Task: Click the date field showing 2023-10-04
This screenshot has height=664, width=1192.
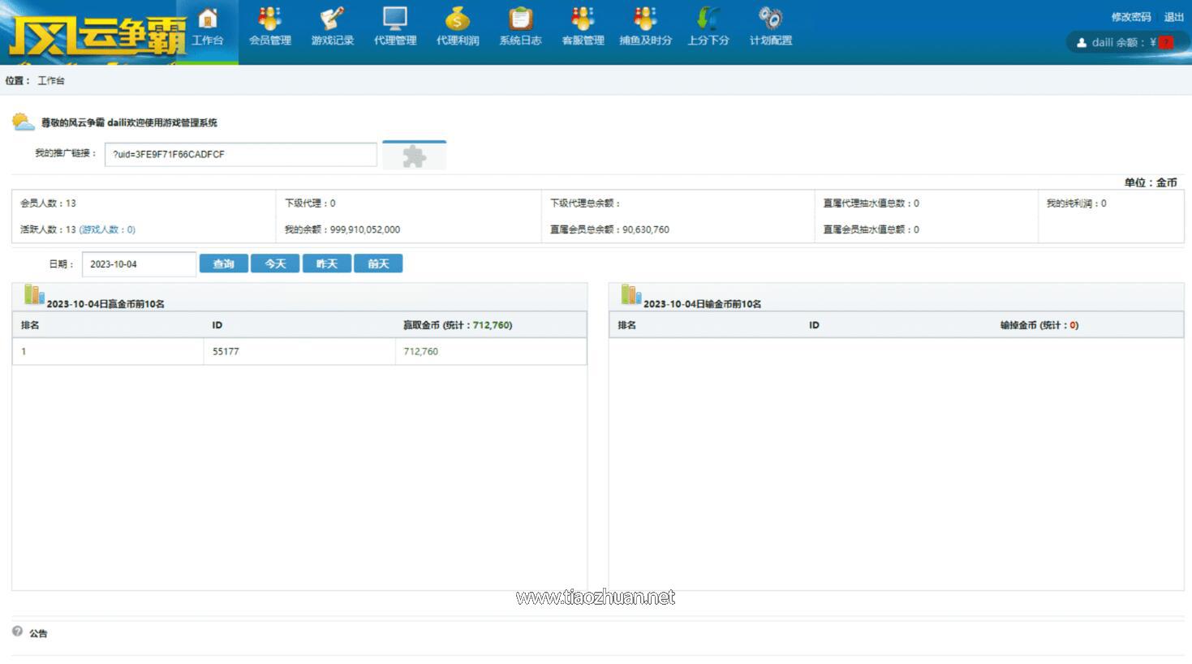Action: point(139,264)
